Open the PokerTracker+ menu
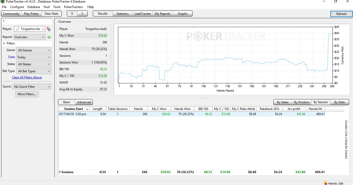Screen dimensions: 353x185 tap(74, 7)
